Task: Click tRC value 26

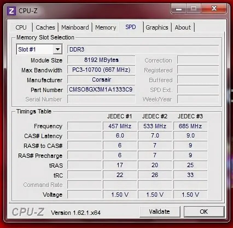Action: click(x=155, y=175)
